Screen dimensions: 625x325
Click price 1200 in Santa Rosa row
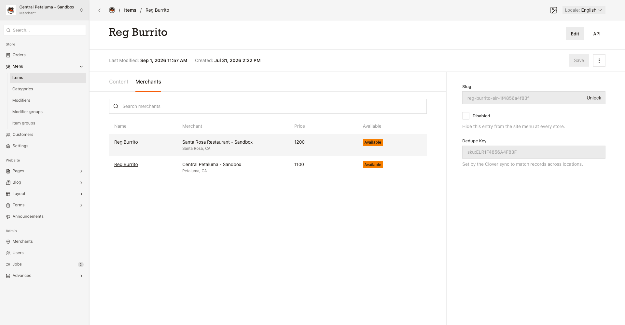click(299, 142)
